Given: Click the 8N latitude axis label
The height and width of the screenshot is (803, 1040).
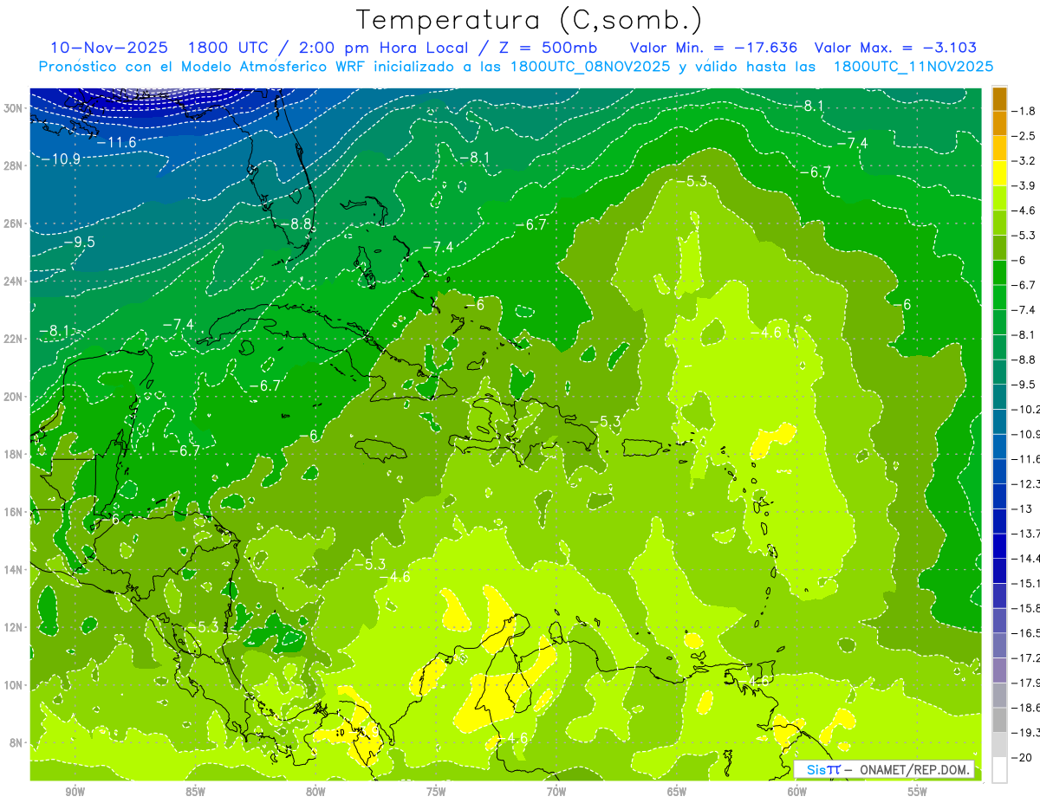Looking at the screenshot, I should tap(16, 743).
